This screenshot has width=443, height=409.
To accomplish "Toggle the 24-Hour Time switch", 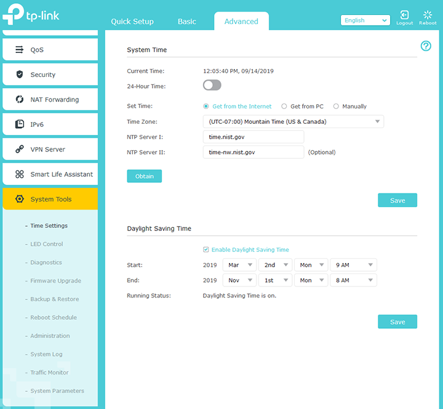I will point(212,86).
